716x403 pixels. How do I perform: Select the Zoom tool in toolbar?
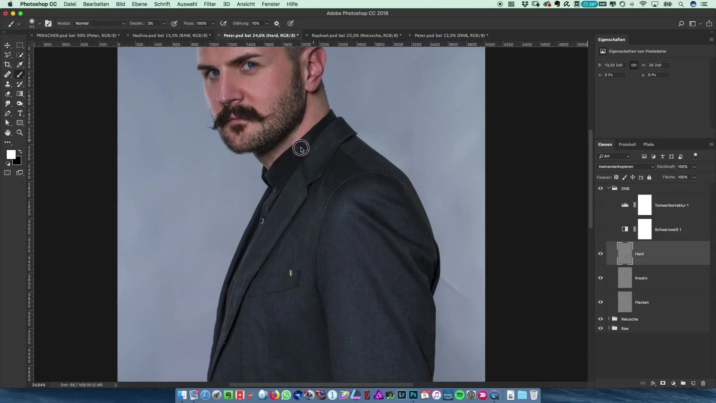pos(20,133)
